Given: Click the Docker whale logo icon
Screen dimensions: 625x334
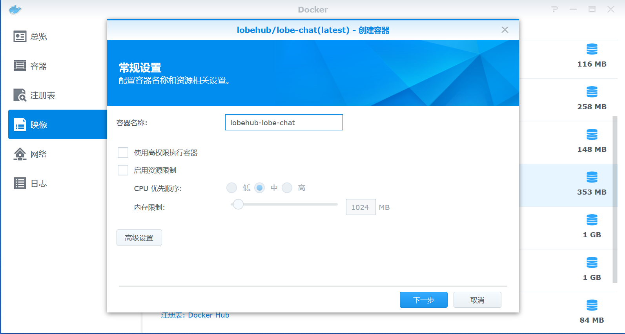Looking at the screenshot, I should (x=15, y=10).
